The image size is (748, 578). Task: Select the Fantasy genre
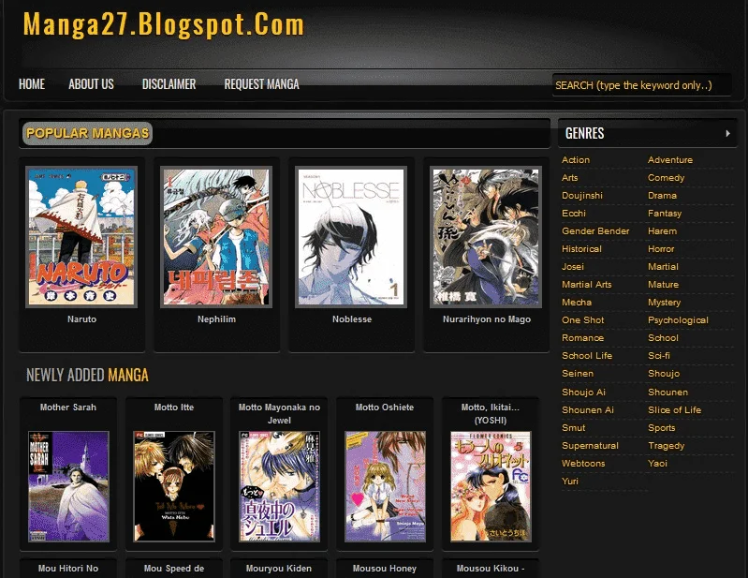pyautogui.click(x=665, y=214)
